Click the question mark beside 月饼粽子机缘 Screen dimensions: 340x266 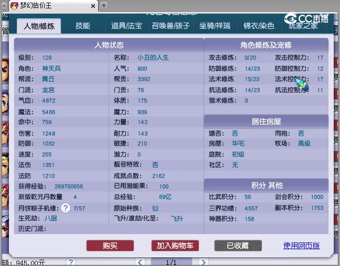(66, 208)
